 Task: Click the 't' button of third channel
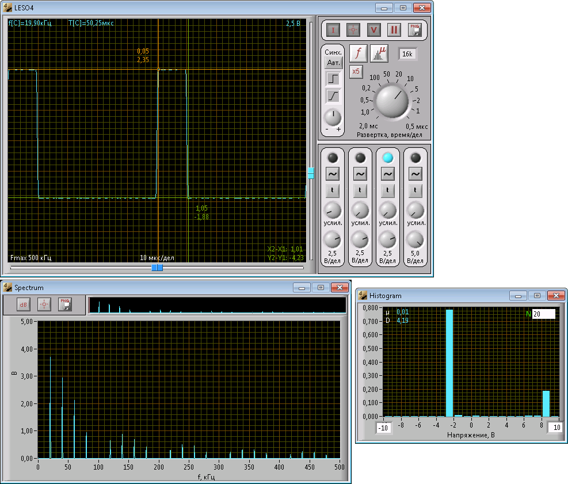point(388,190)
